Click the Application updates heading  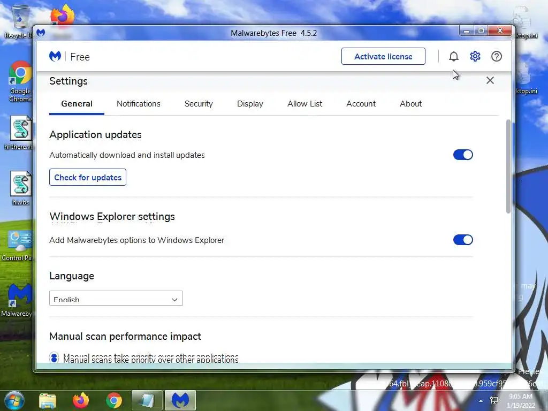coord(95,134)
